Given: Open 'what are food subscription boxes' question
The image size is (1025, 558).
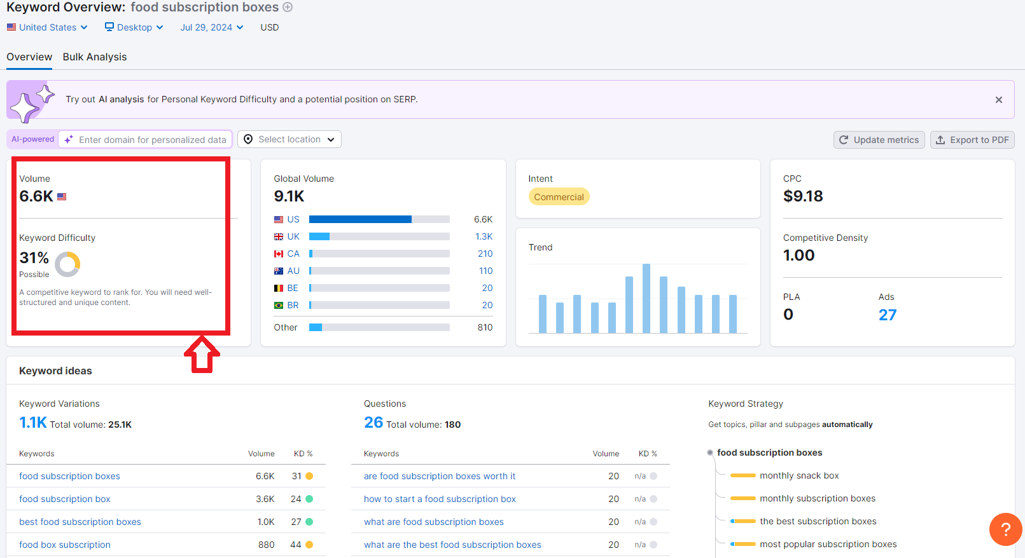Looking at the screenshot, I should 434,522.
